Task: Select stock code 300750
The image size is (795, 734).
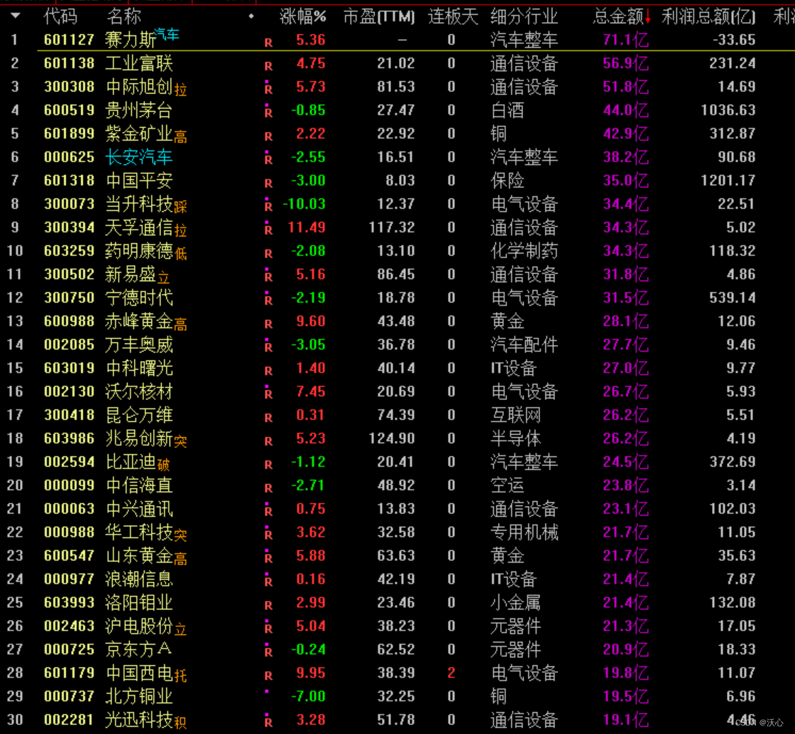Action: 69,298
